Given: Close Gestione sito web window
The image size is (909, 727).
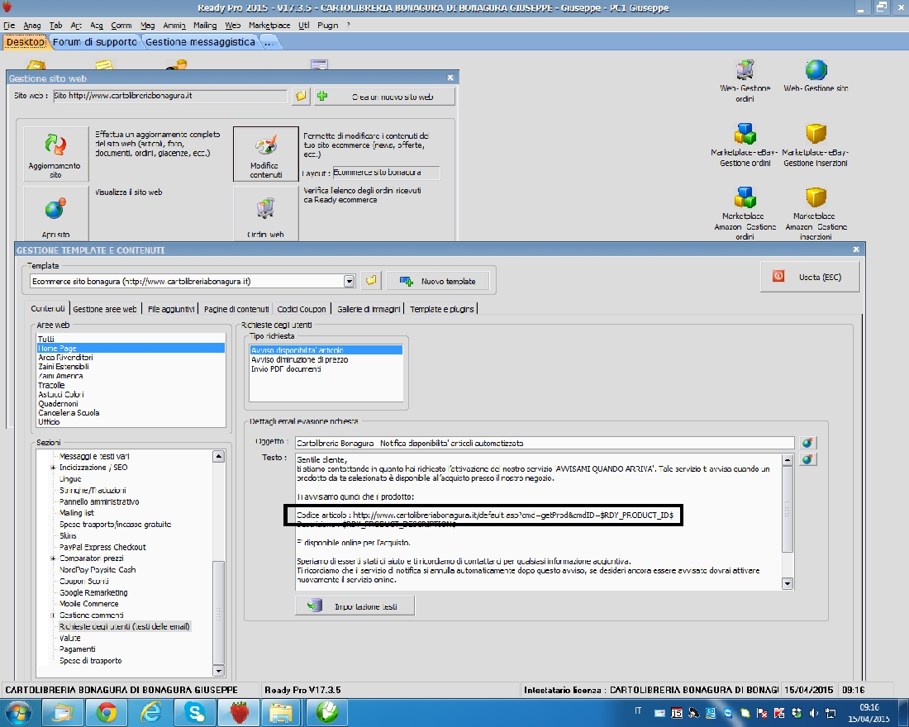Looking at the screenshot, I should [x=450, y=78].
